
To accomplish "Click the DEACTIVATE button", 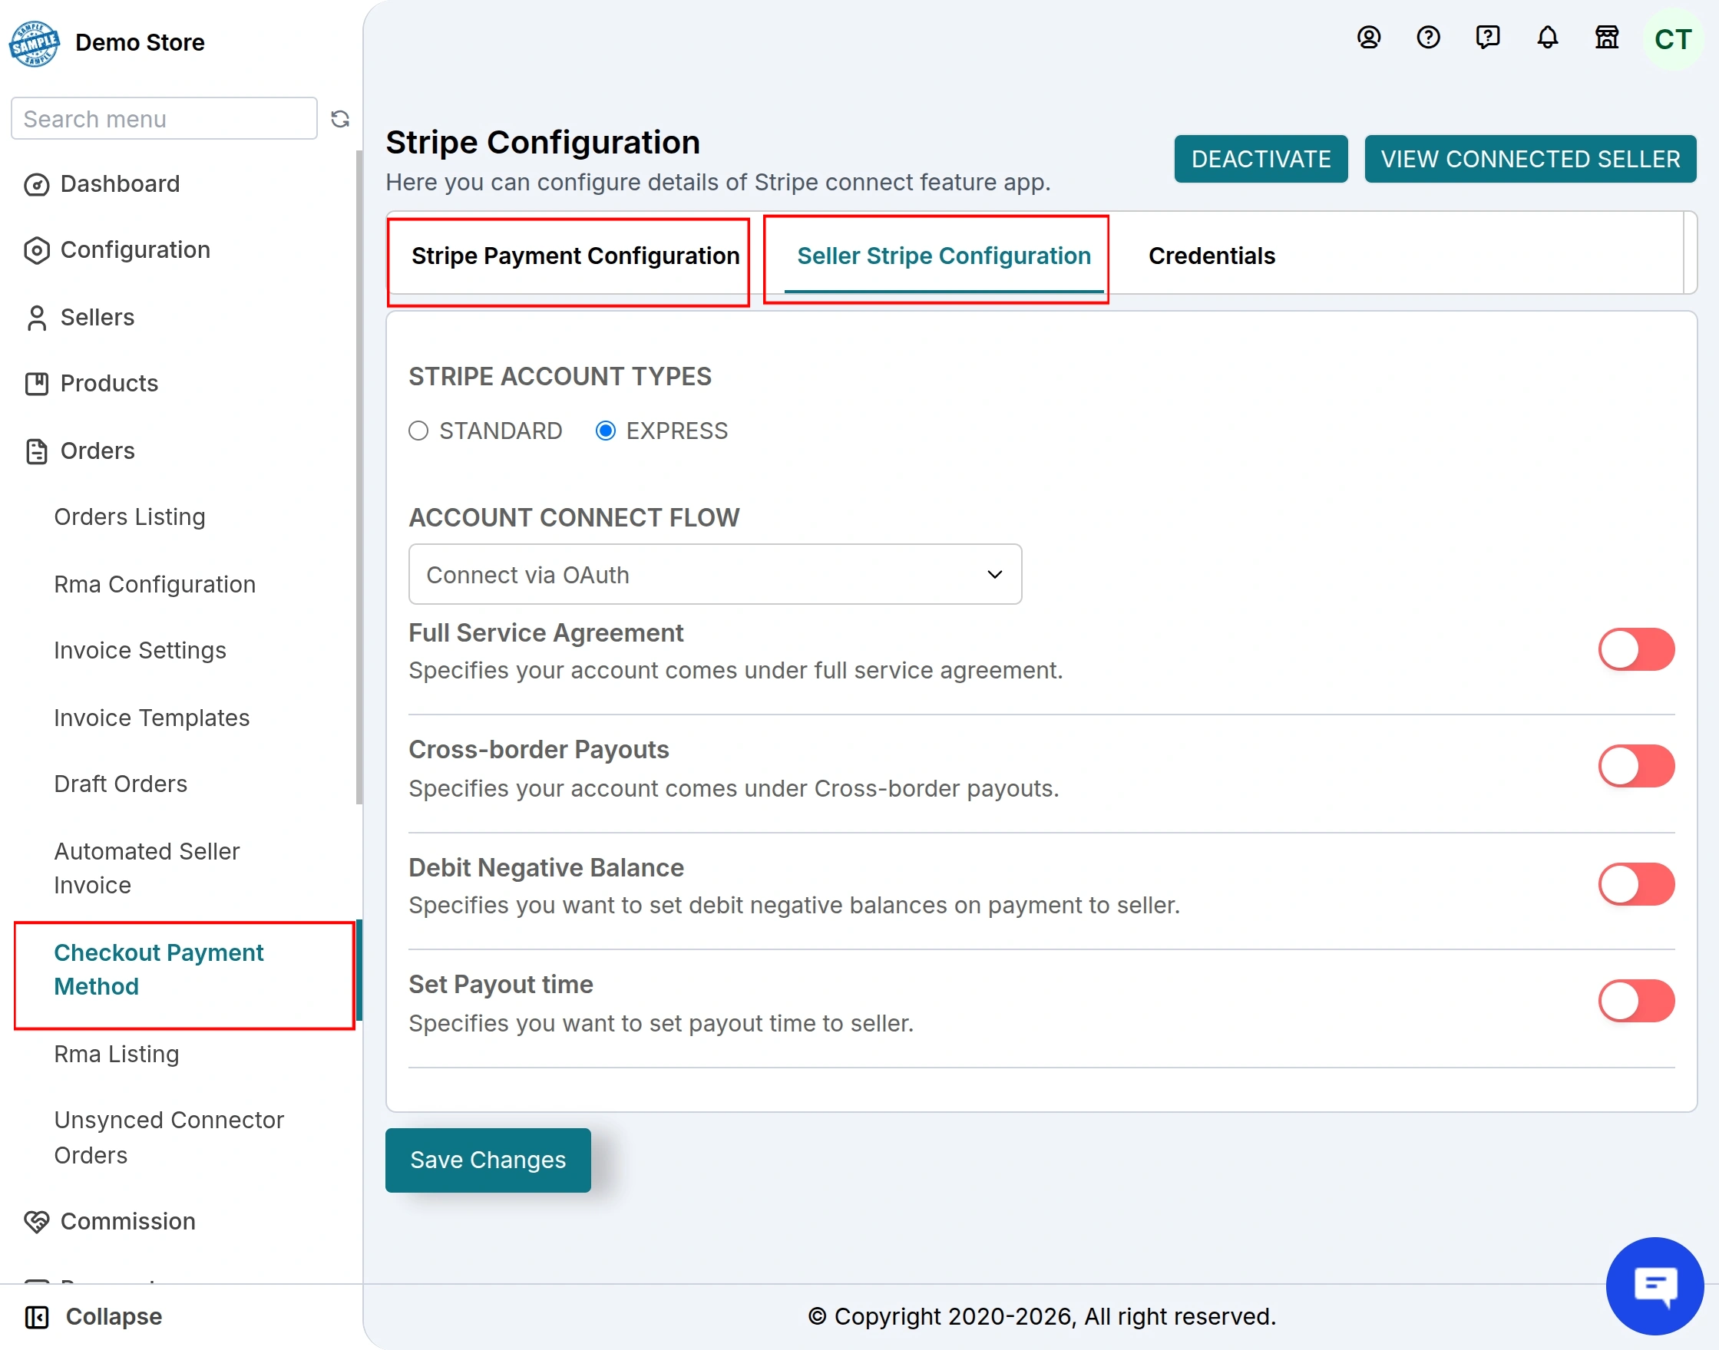I will (1261, 159).
